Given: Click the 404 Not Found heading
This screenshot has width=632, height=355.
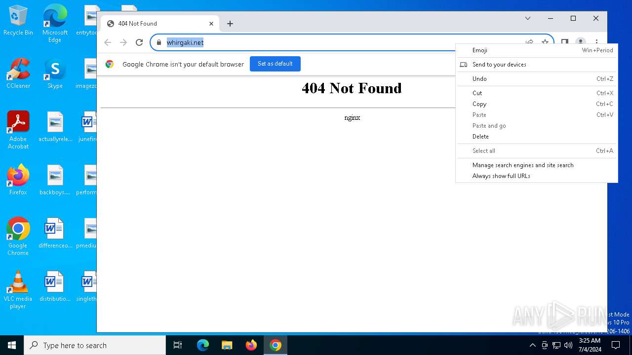Looking at the screenshot, I should pyautogui.click(x=352, y=88).
